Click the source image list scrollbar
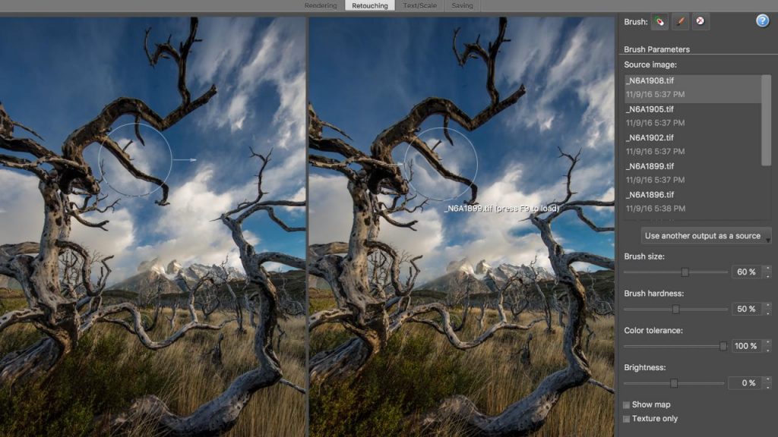Image resolution: width=778 pixels, height=437 pixels. tap(766, 120)
